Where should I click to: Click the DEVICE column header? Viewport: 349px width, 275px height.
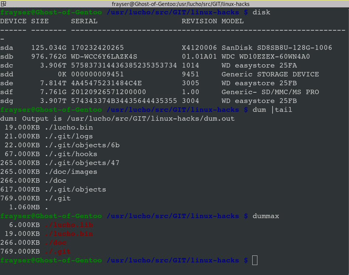coord(13,21)
